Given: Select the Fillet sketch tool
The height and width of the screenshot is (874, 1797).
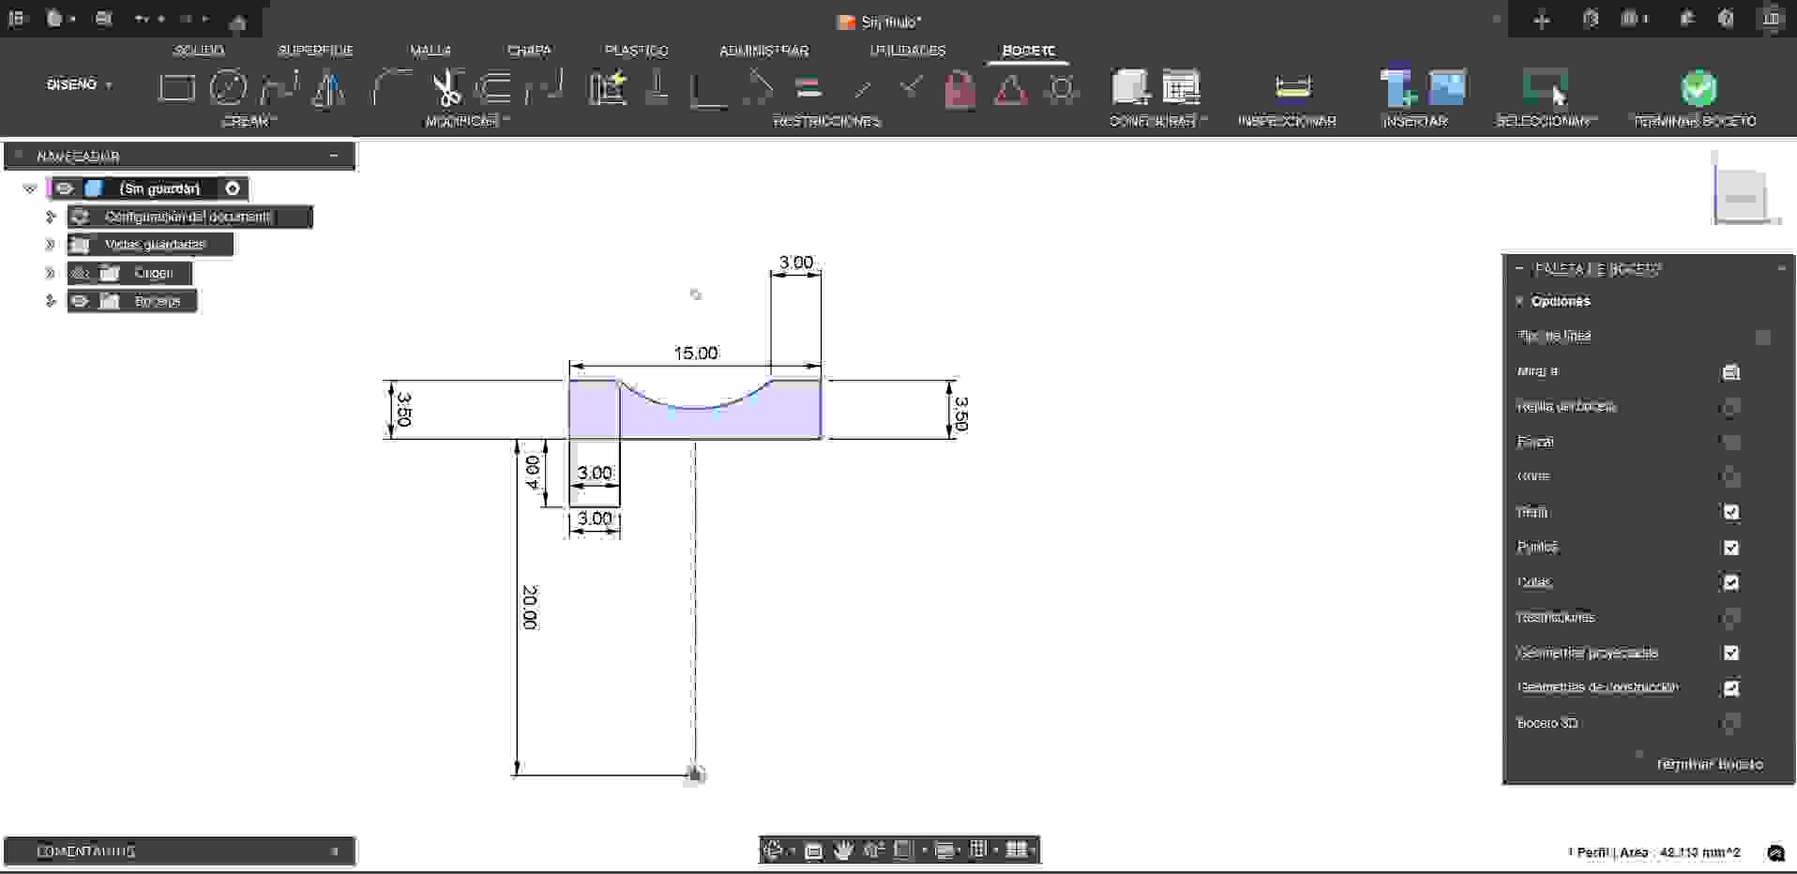Looking at the screenshot, I should click(x=391, y=88).
